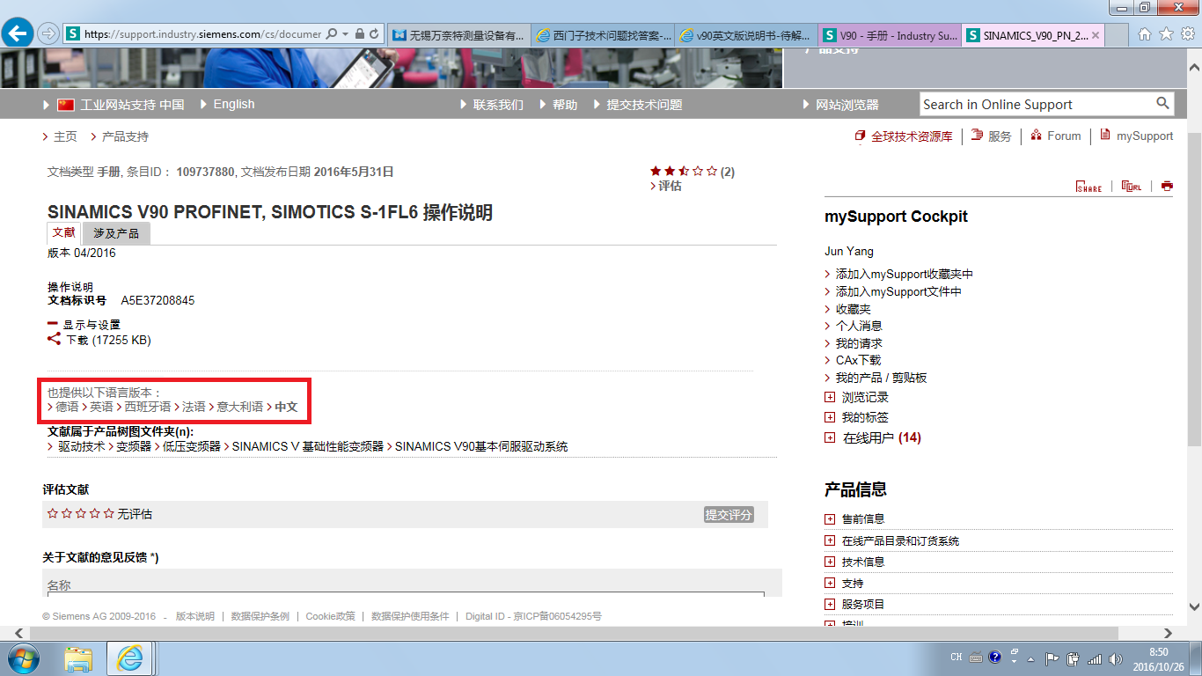
Task: Open the address bar dropdown arrow
Action: [x=346, y=34]
